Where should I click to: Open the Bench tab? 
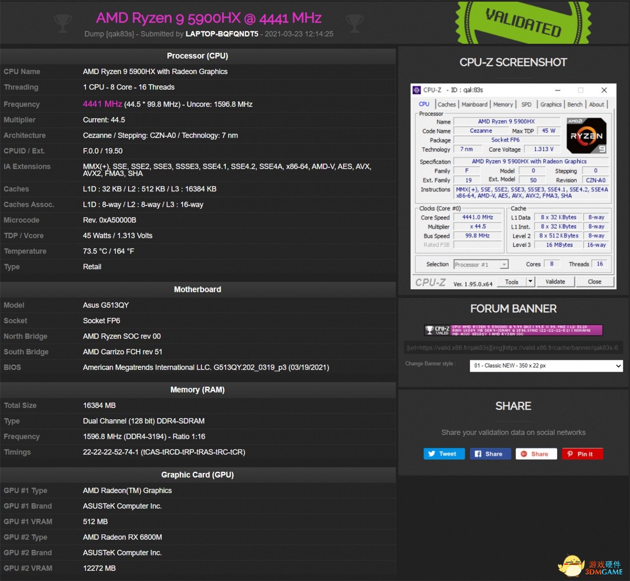click(x=575, y=104)
